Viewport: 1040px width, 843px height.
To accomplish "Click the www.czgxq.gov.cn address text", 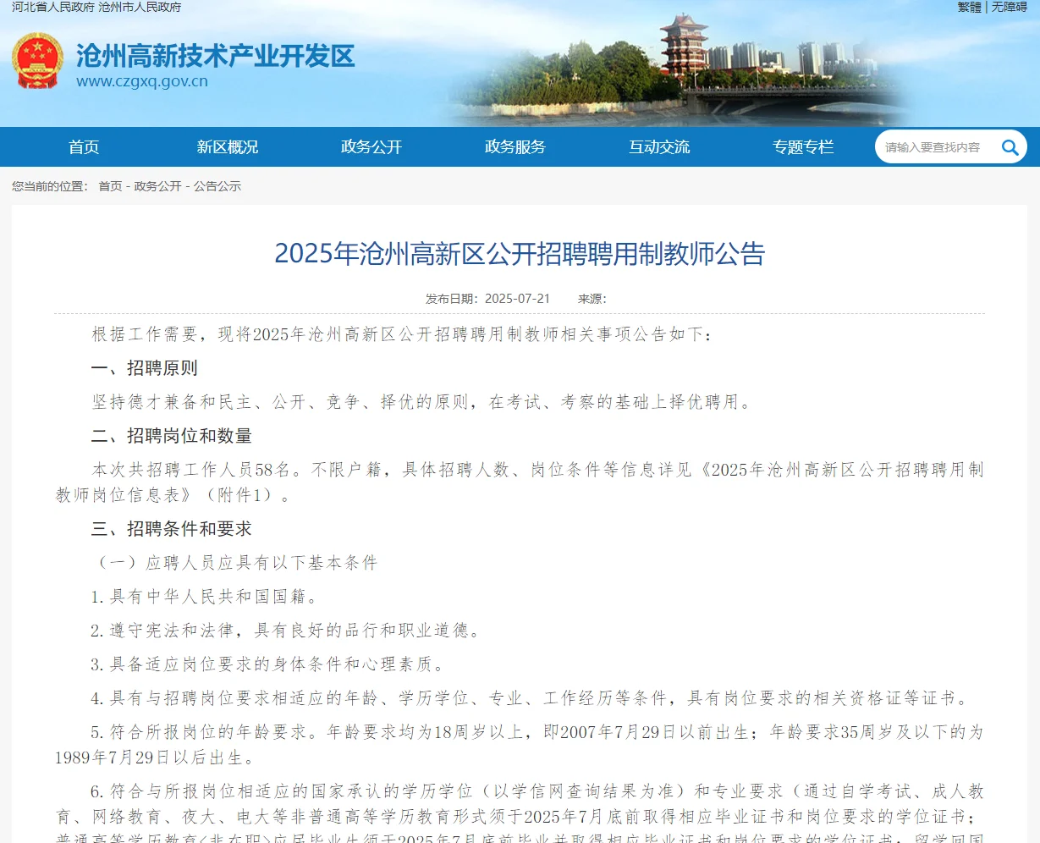I will (x=142, y=82).
